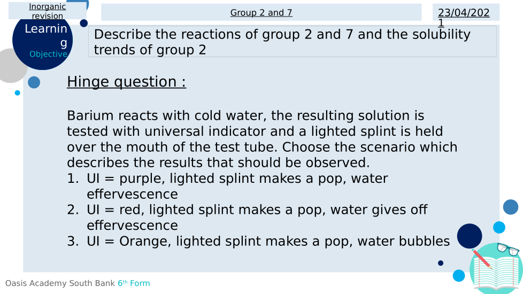Image resolution: width=523 pixels, height=294 pixels.
Task: Click the date 23/04/2021
Action: tap(464, 17)
